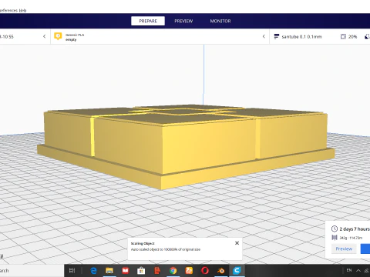Open File Explorer from the taskbar
The height and width of the screenshot is (277, 370).
pyautogui.click(x=109, y=270)
